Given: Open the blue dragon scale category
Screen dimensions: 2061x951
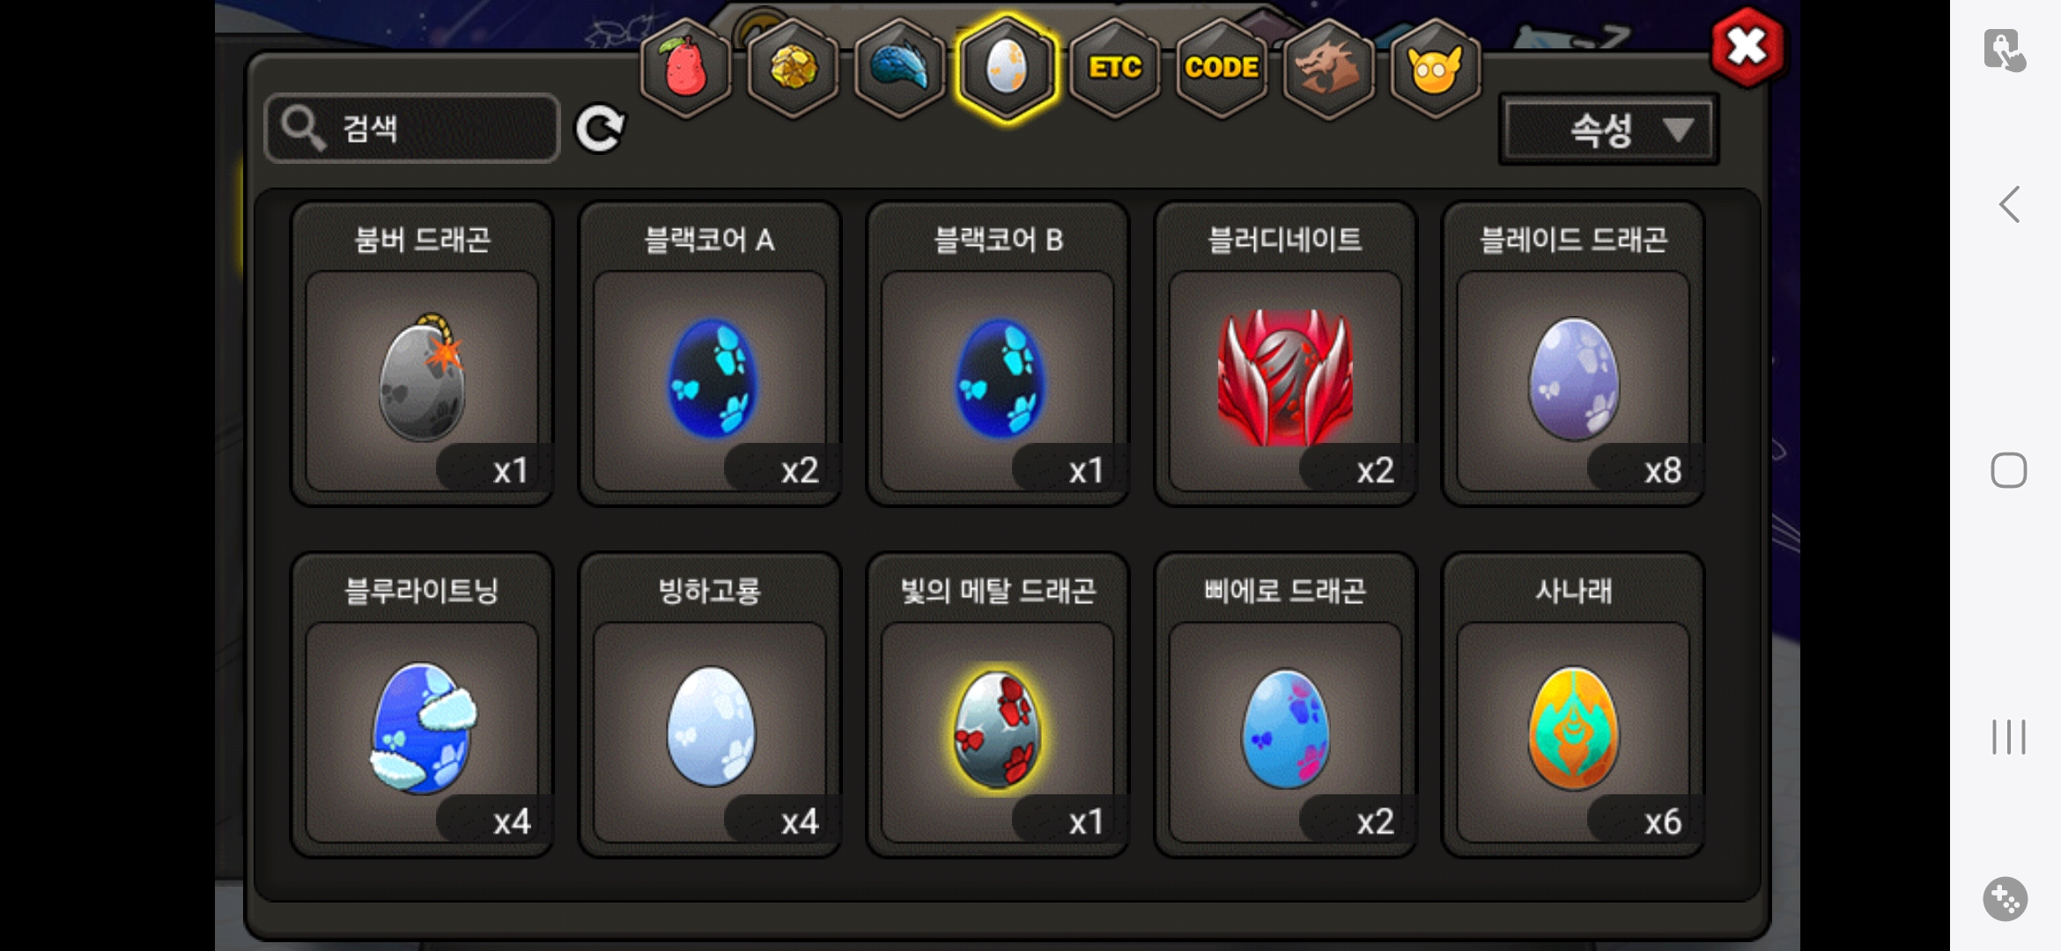Looking at the screenshot, I should click(x=899, y=69).
